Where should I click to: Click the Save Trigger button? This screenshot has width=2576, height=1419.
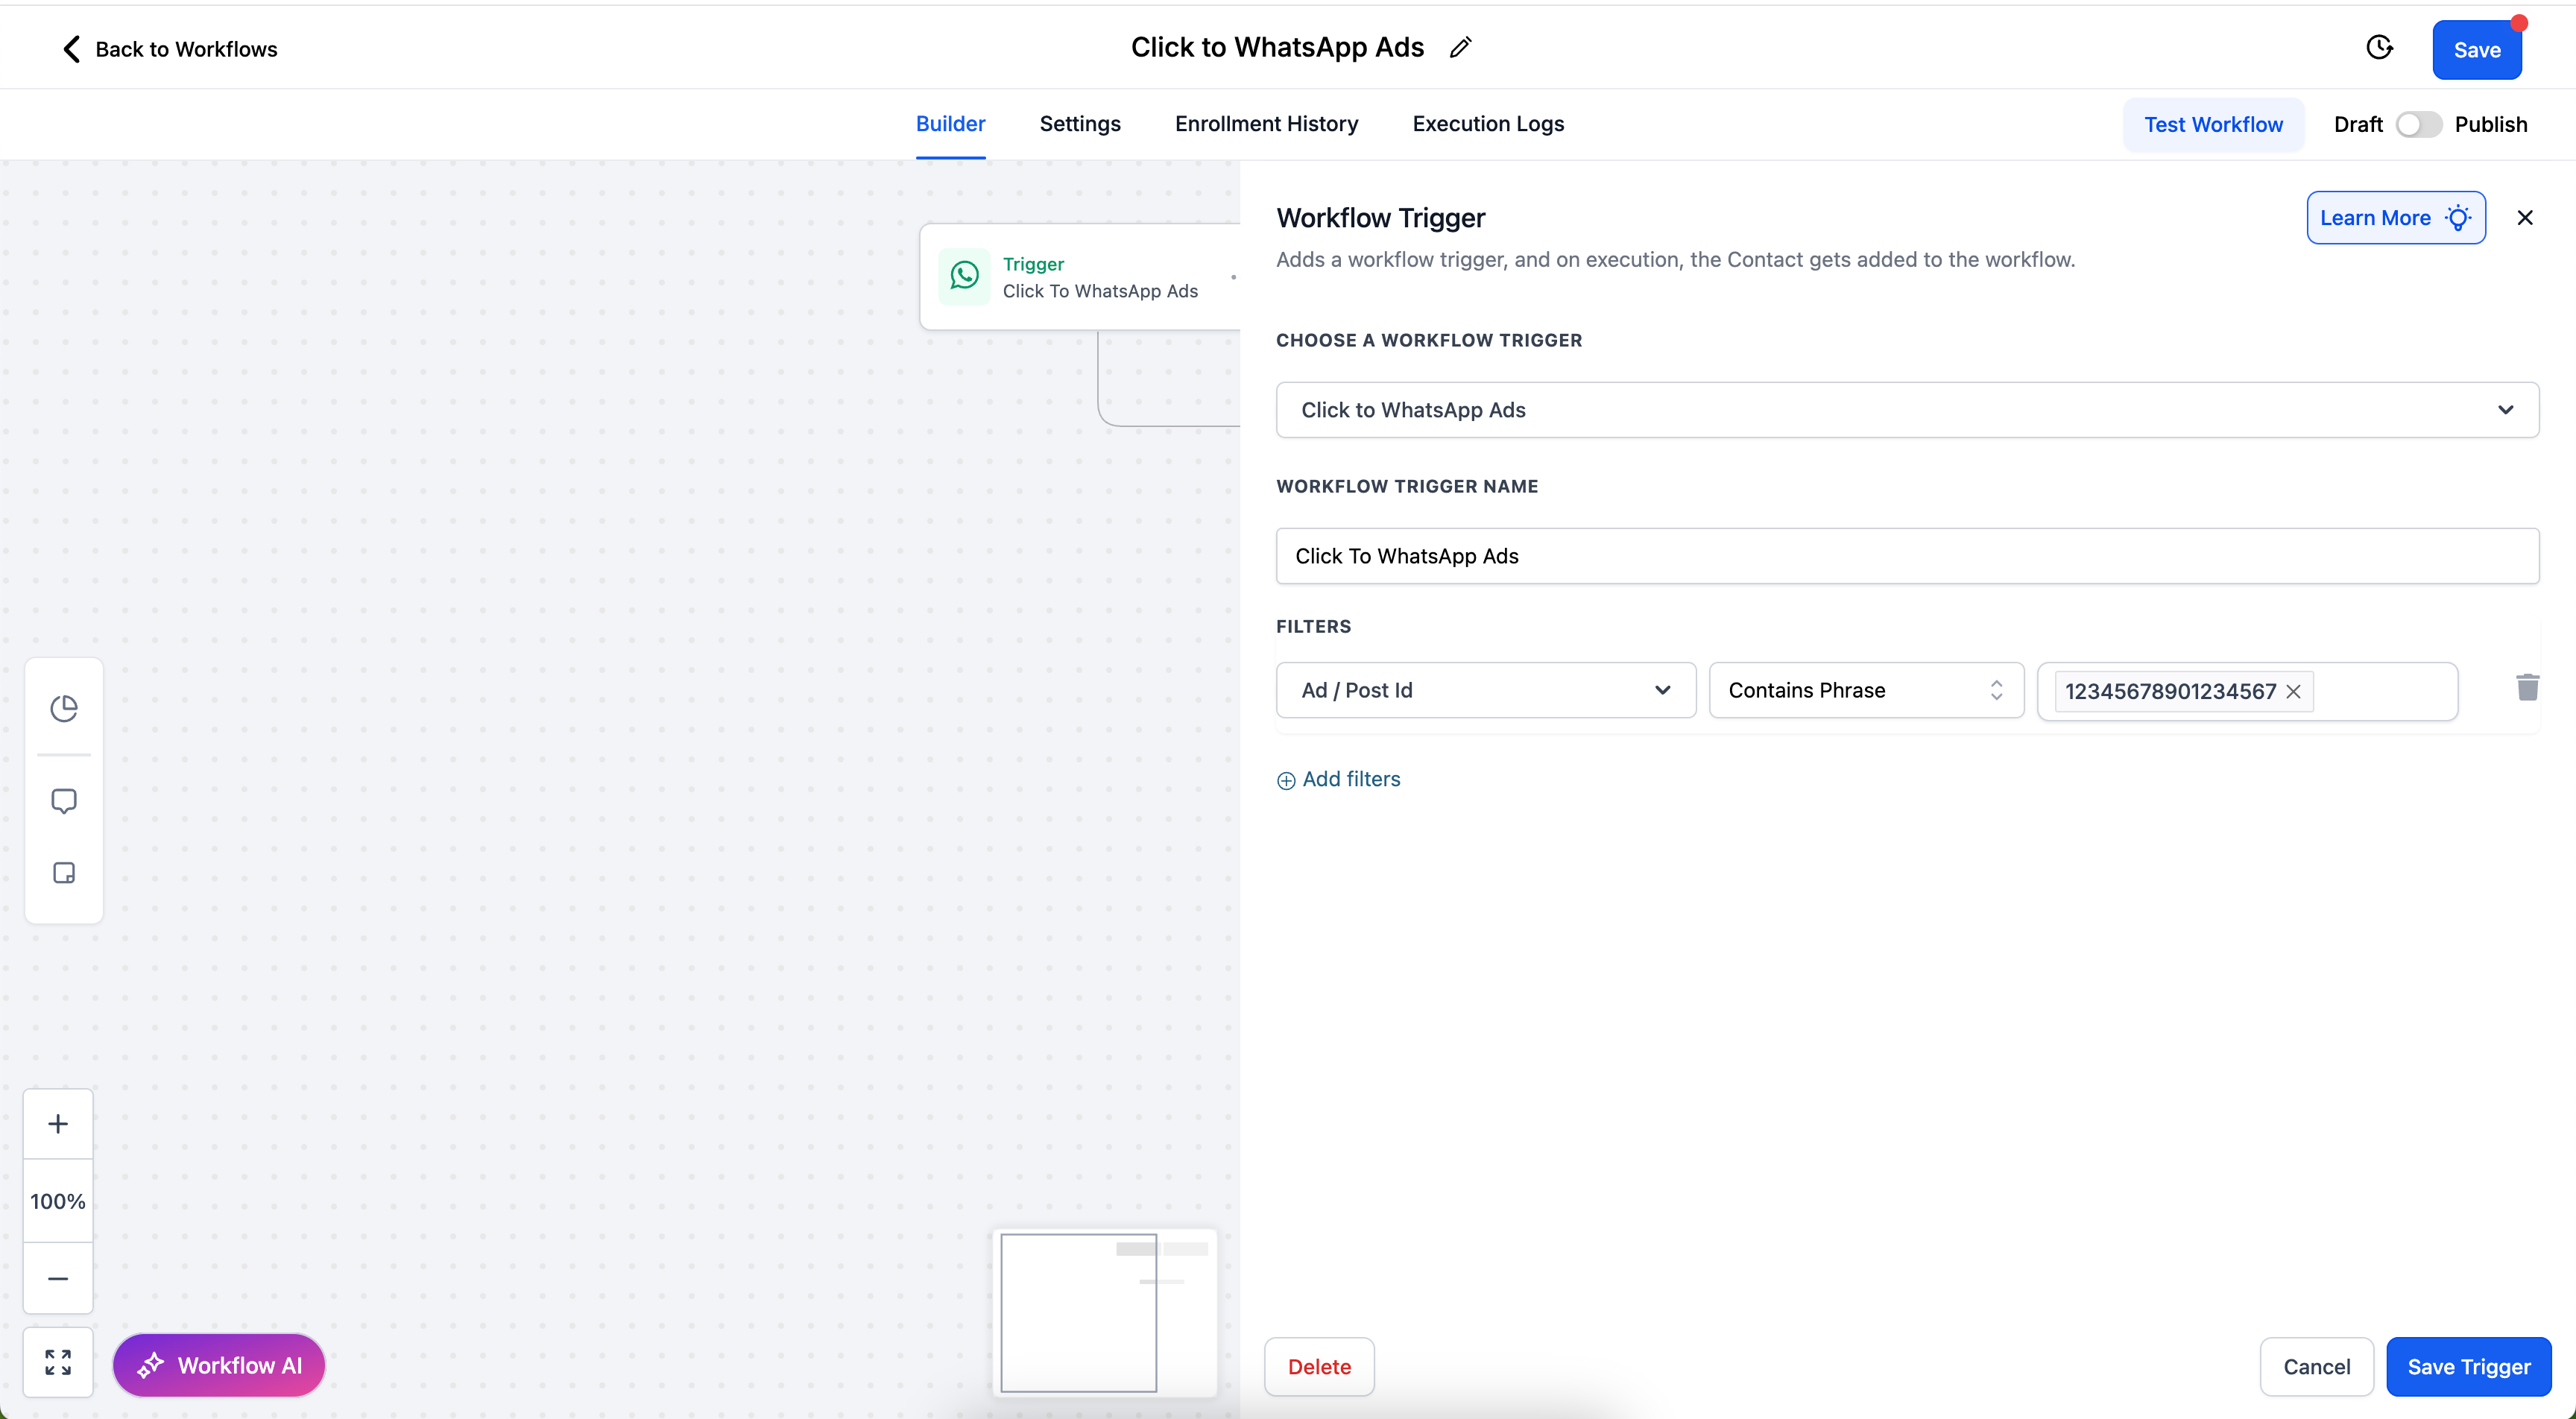tap(2468, 1367)
